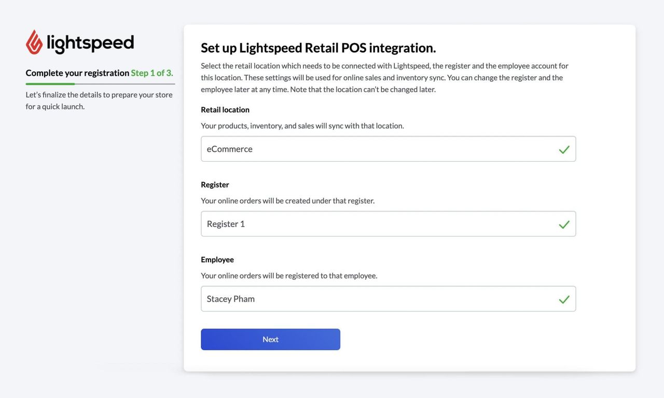Open the Register selector showing Register 1
The width and height of the screenshot is (664, 398).
point(363,223)
